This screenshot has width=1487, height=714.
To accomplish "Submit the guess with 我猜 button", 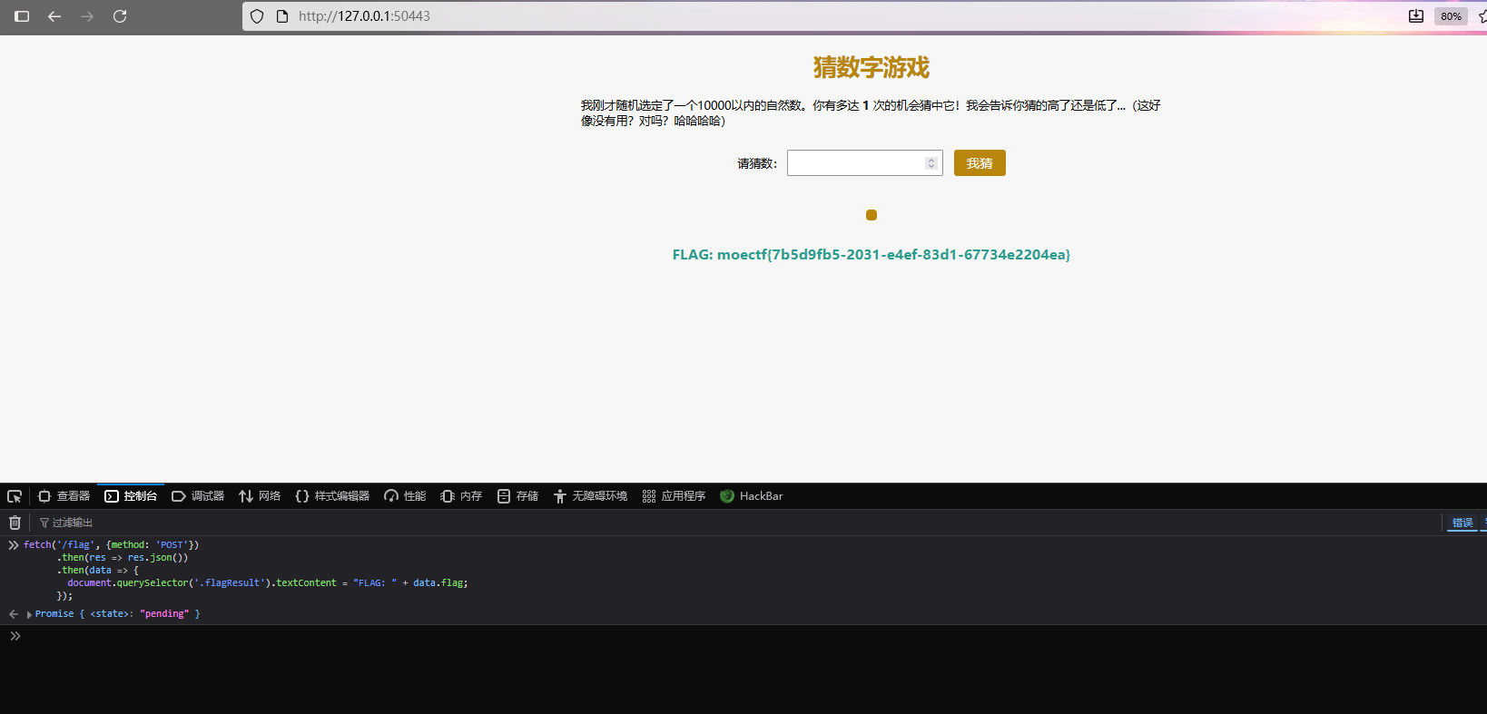I will 979,163.
